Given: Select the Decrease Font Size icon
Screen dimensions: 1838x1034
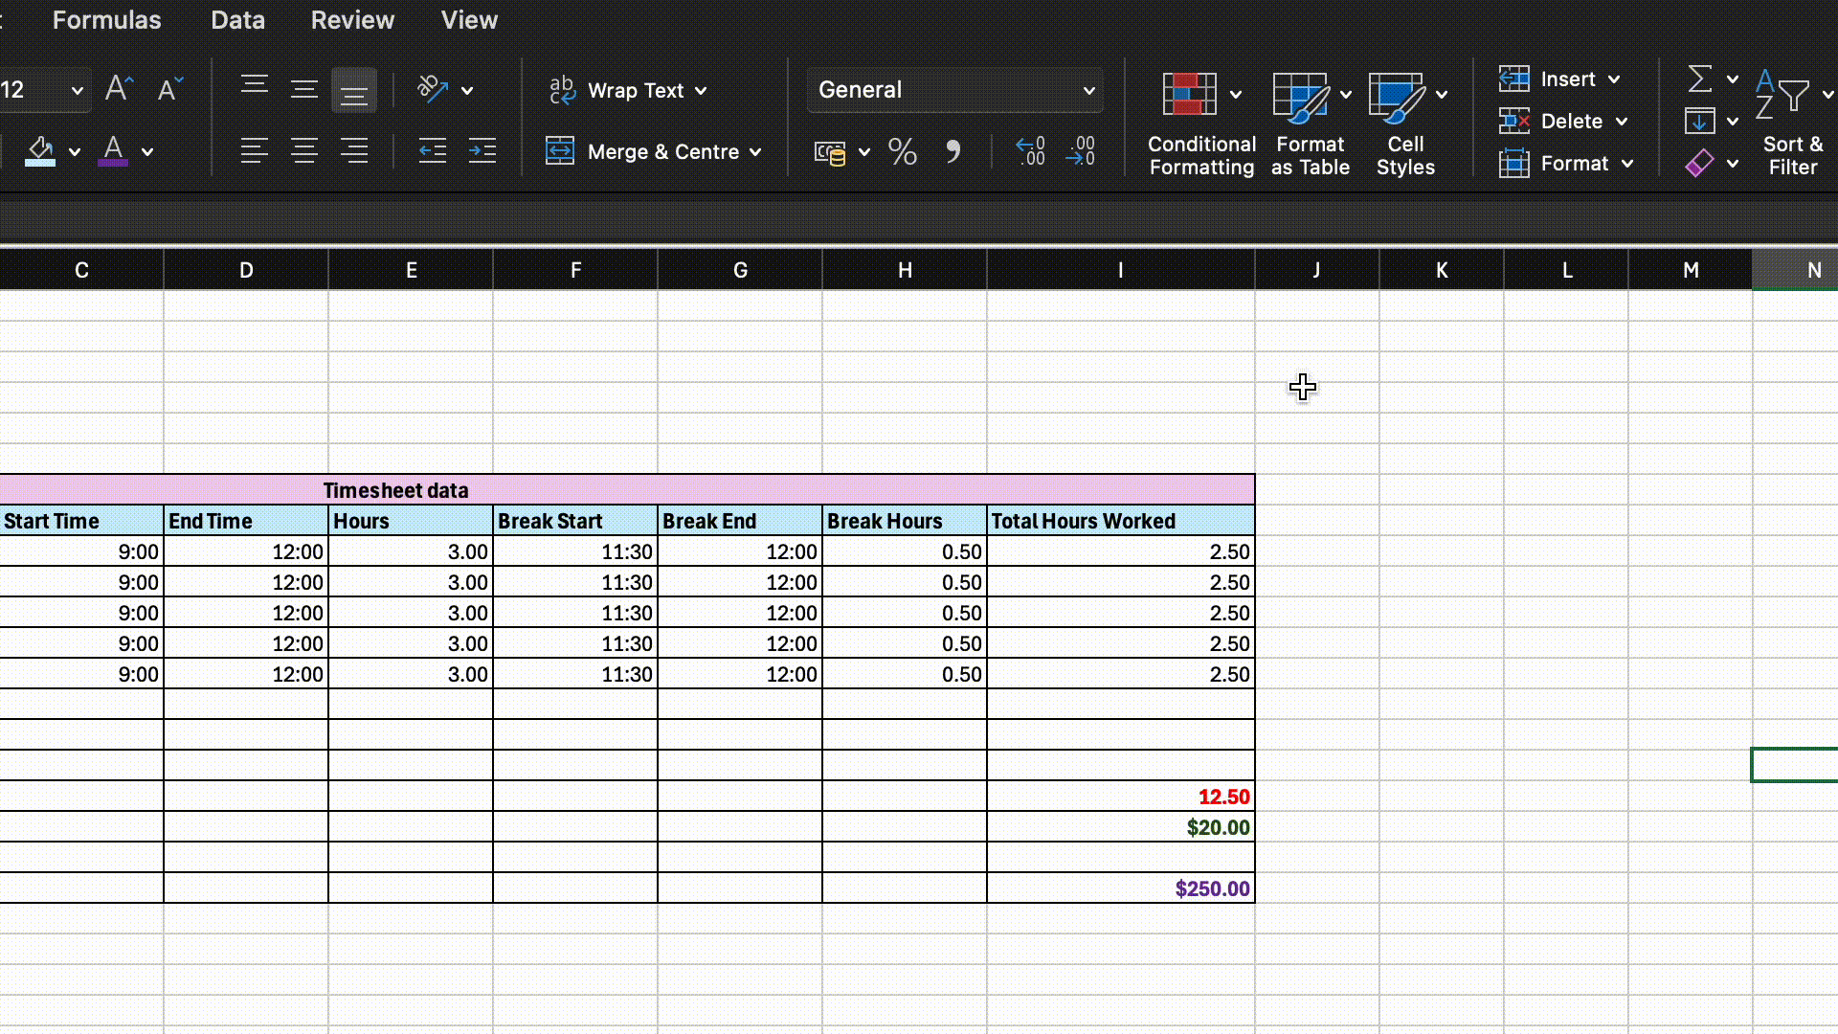Looking at the screenshot, I should point(169,90).
